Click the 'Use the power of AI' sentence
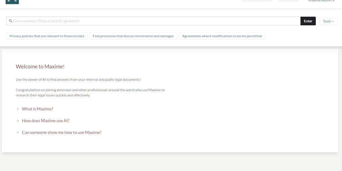The image size is (342, 171). tap(78, 79)
